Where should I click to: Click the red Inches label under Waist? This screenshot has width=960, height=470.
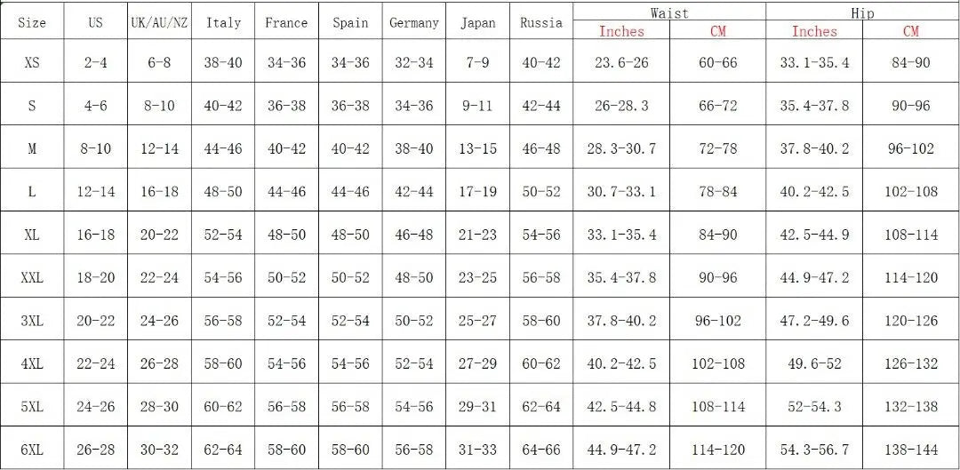[x=621, y=32]
